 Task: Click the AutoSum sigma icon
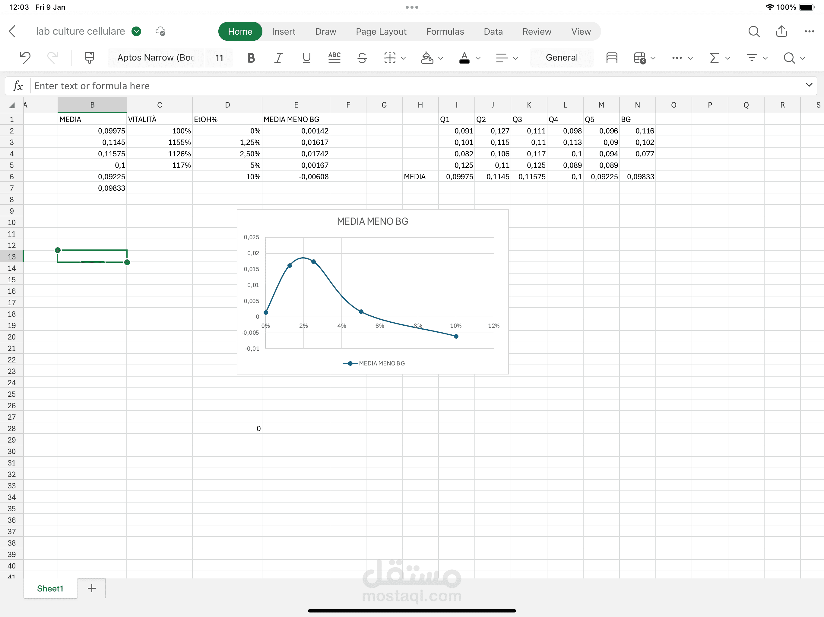[714, 58]
